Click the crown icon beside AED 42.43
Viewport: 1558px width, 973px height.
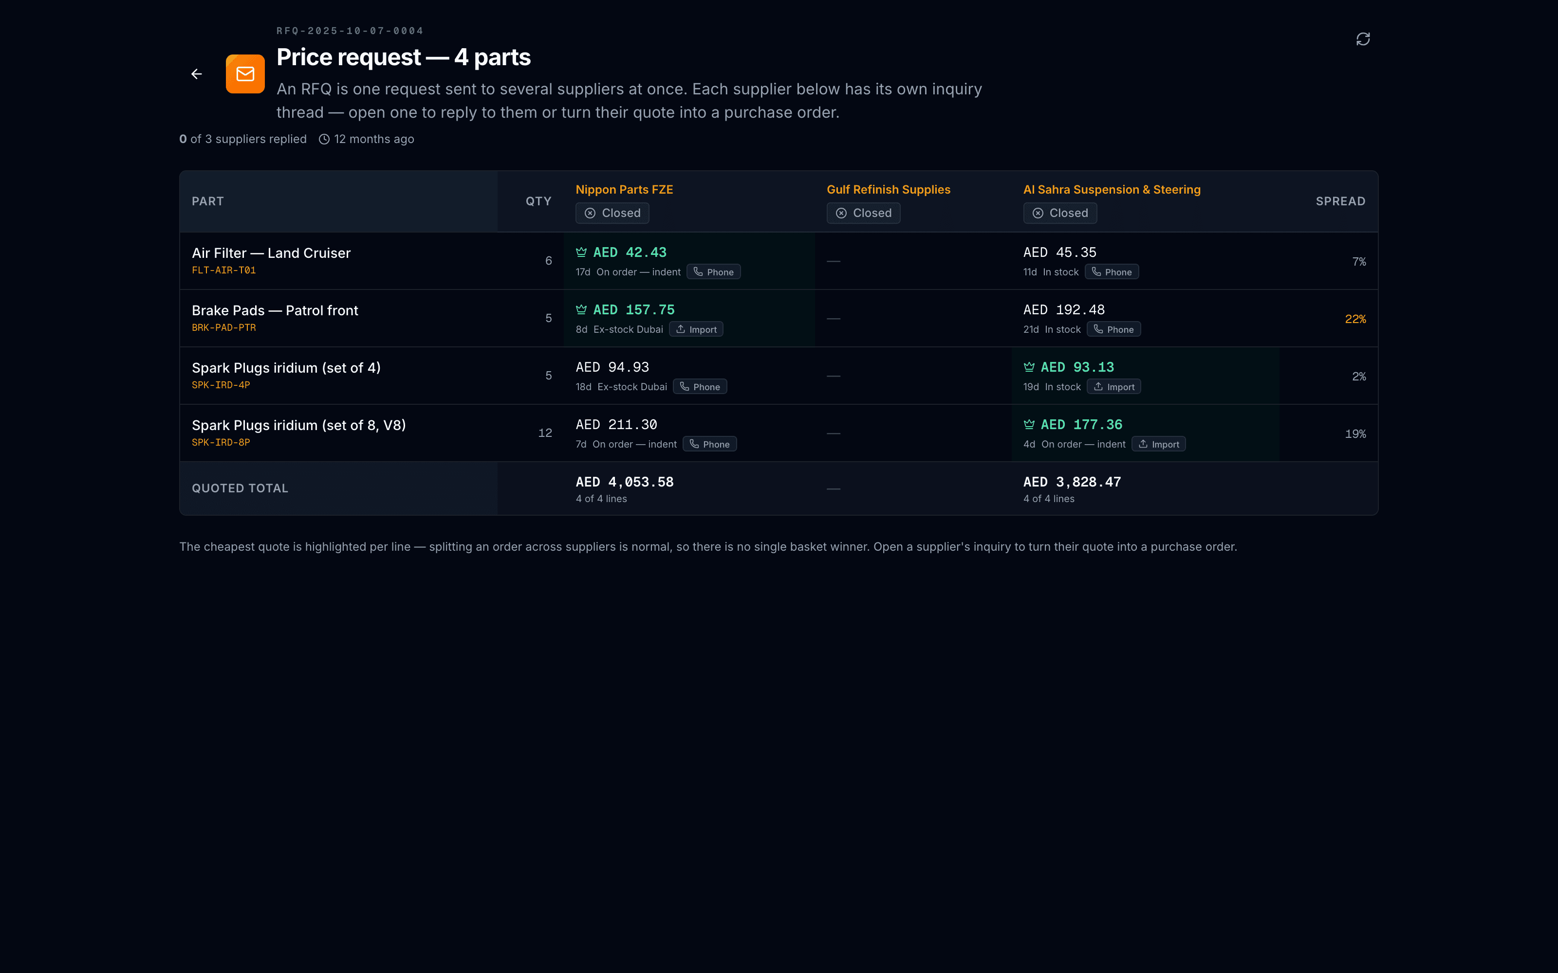(581, 252)
